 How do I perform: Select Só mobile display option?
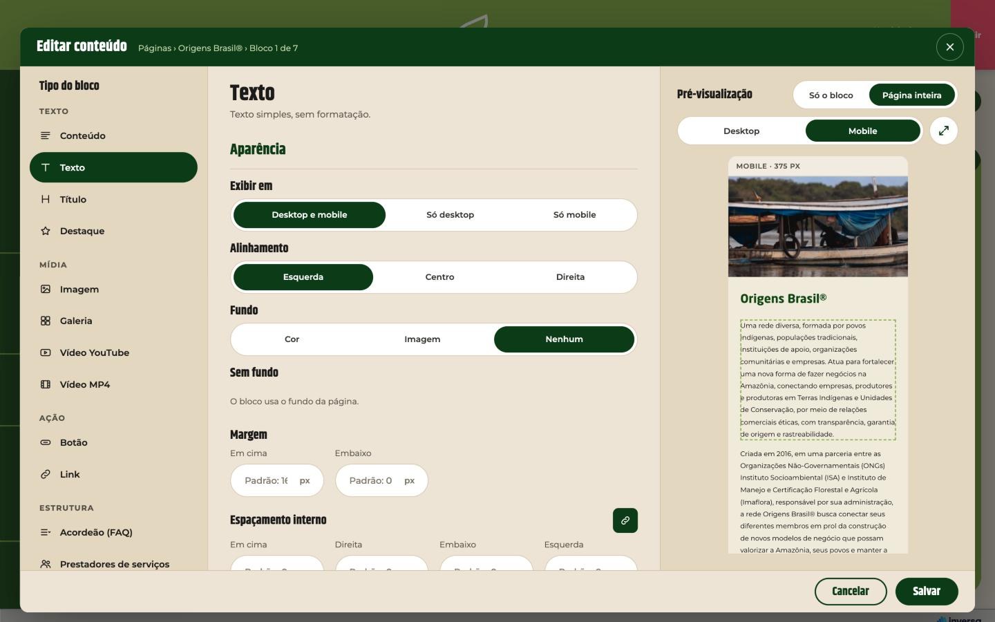pyautogui.click(x=574, y=215)
